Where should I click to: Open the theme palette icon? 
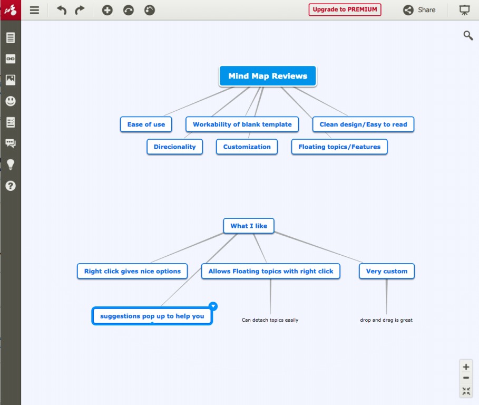[150, 10]
